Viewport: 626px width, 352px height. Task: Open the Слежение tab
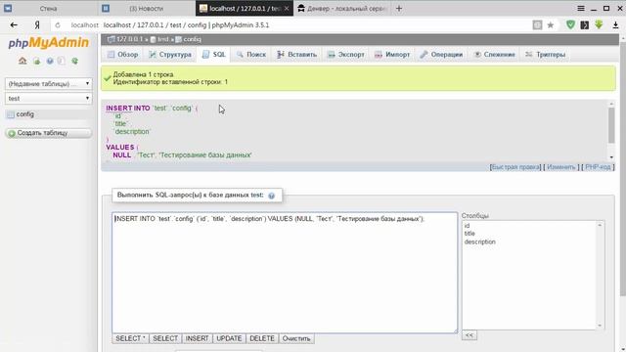coord(494,55)
